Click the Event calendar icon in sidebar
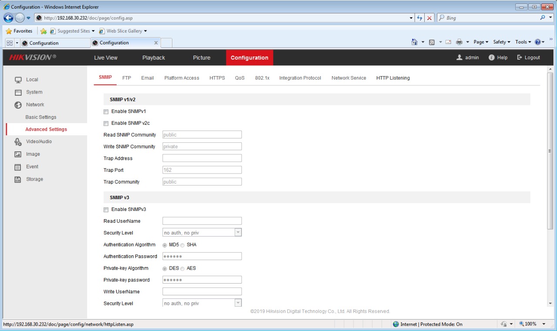Screen dimensions: 557x331 click(18, 167)
